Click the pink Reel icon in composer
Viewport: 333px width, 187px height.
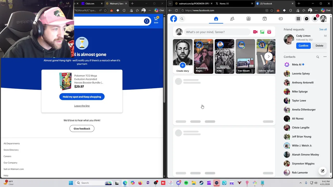coord(269,32)
